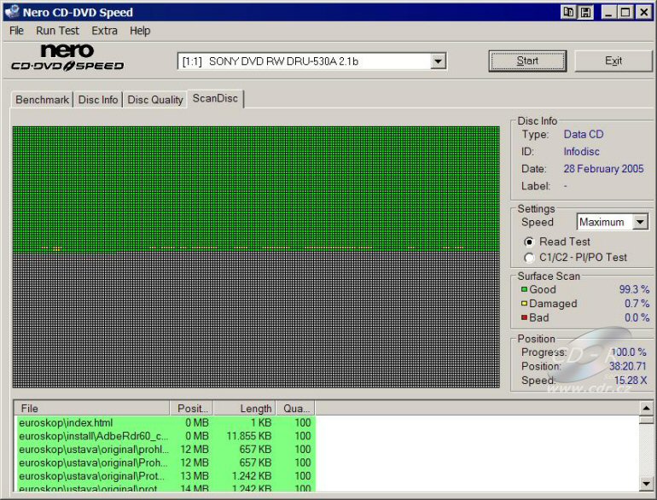This screenshot has width=657, height=500.
Task: Sort by the Length column header
Action: [x=245, y=408]
